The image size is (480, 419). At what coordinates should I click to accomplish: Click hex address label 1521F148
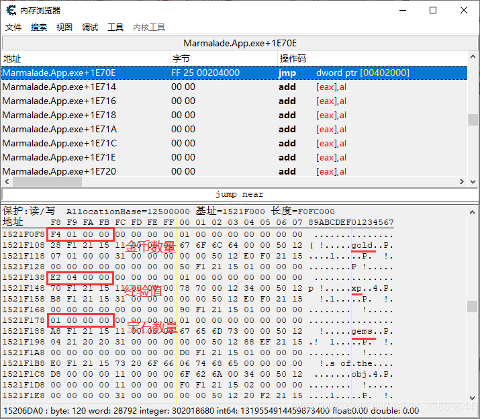click(23, 288)
